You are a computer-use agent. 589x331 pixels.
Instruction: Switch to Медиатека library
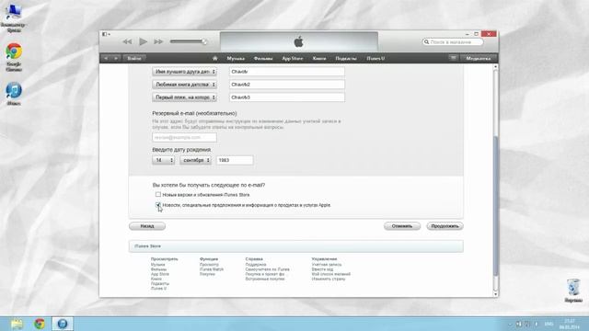[x=479, y=58]
